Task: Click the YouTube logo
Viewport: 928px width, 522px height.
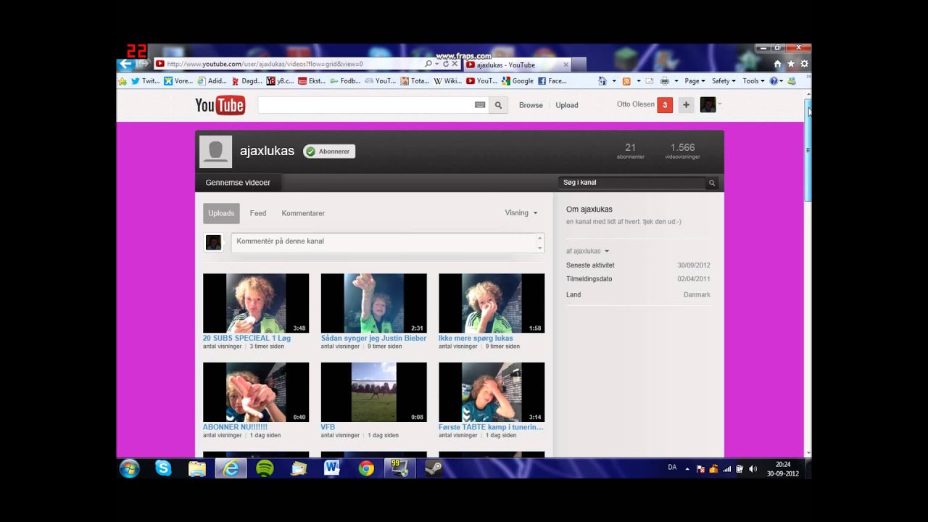Action: (x=220, y=105)
